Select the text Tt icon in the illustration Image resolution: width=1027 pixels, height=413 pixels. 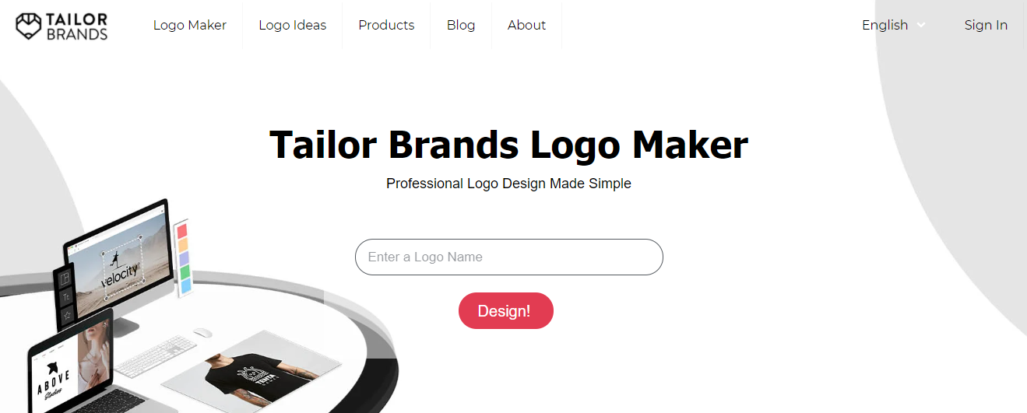66,297
